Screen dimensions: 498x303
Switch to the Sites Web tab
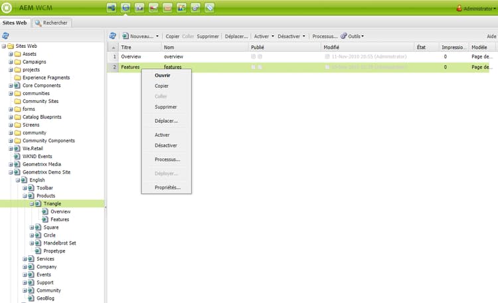(15, 23)
